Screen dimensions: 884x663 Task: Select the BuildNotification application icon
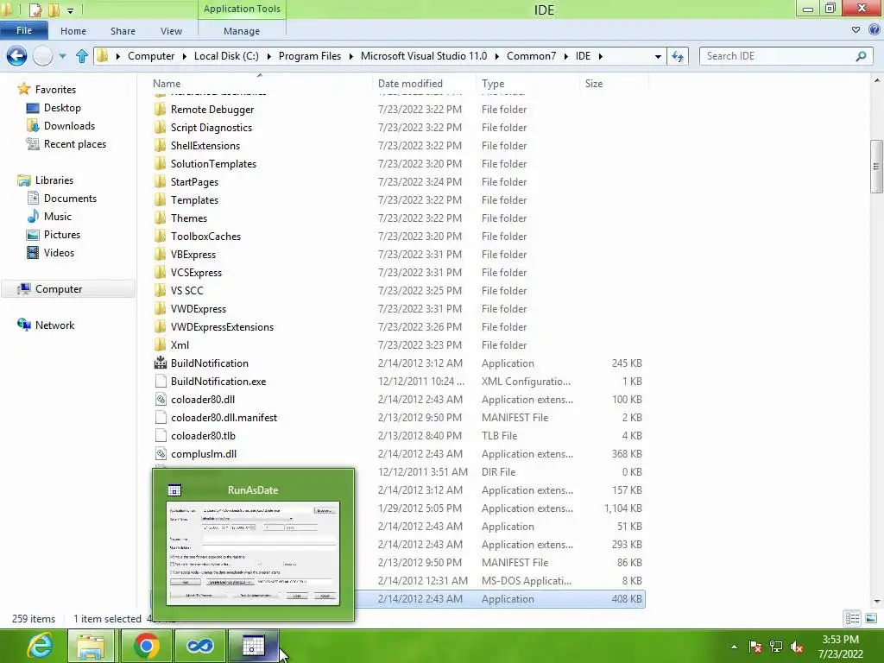(161, 363)
